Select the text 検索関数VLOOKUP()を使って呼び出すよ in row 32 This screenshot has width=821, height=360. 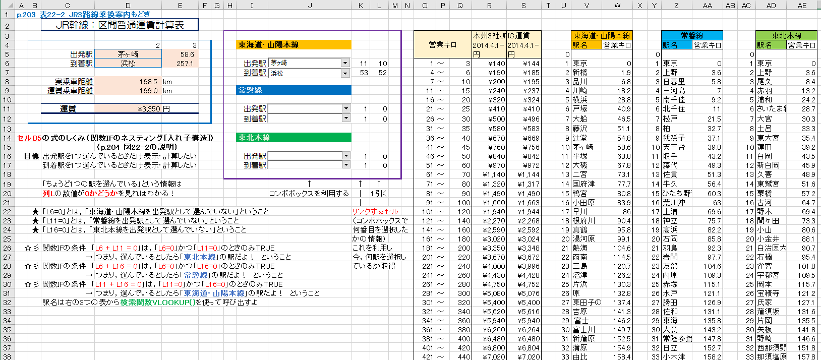(x=189, y=302)
